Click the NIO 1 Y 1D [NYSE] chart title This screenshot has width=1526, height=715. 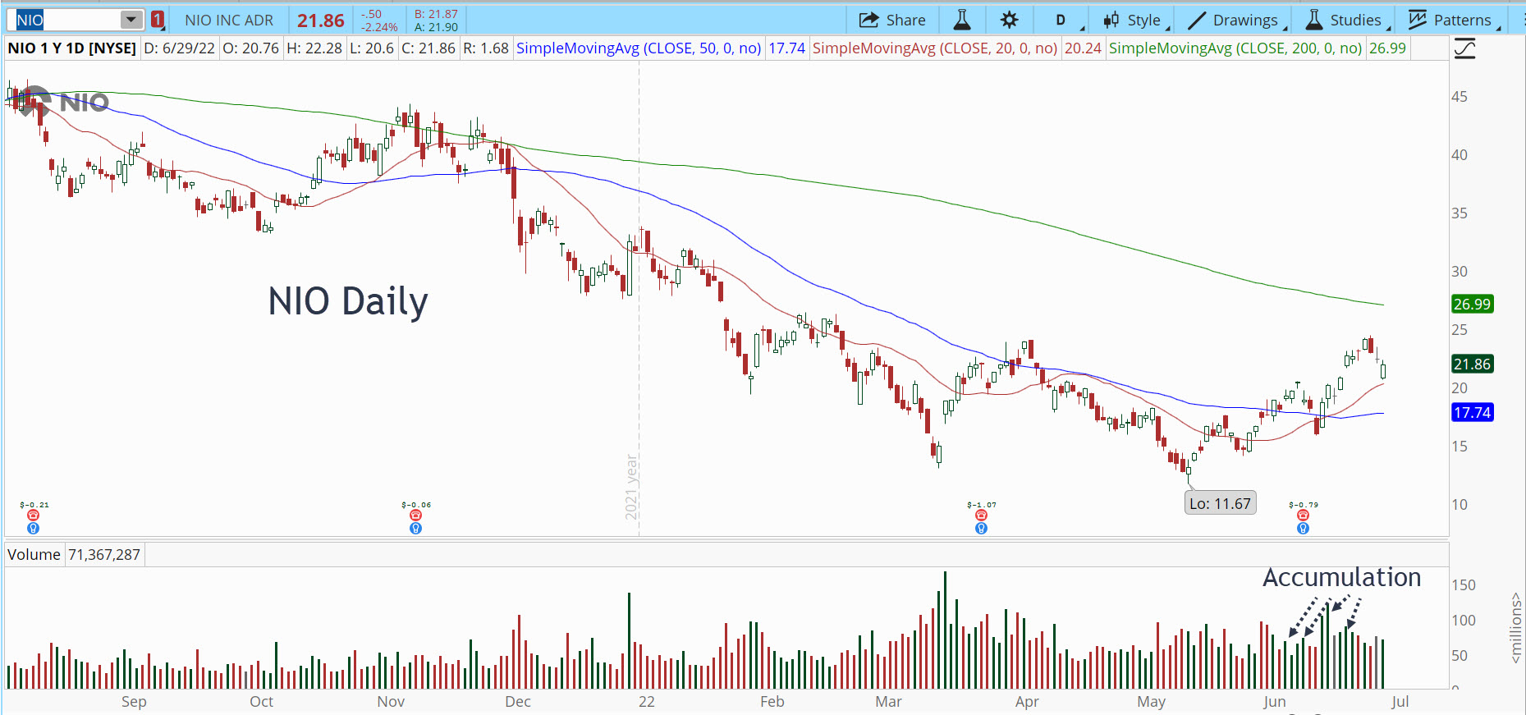click(72, 48)
